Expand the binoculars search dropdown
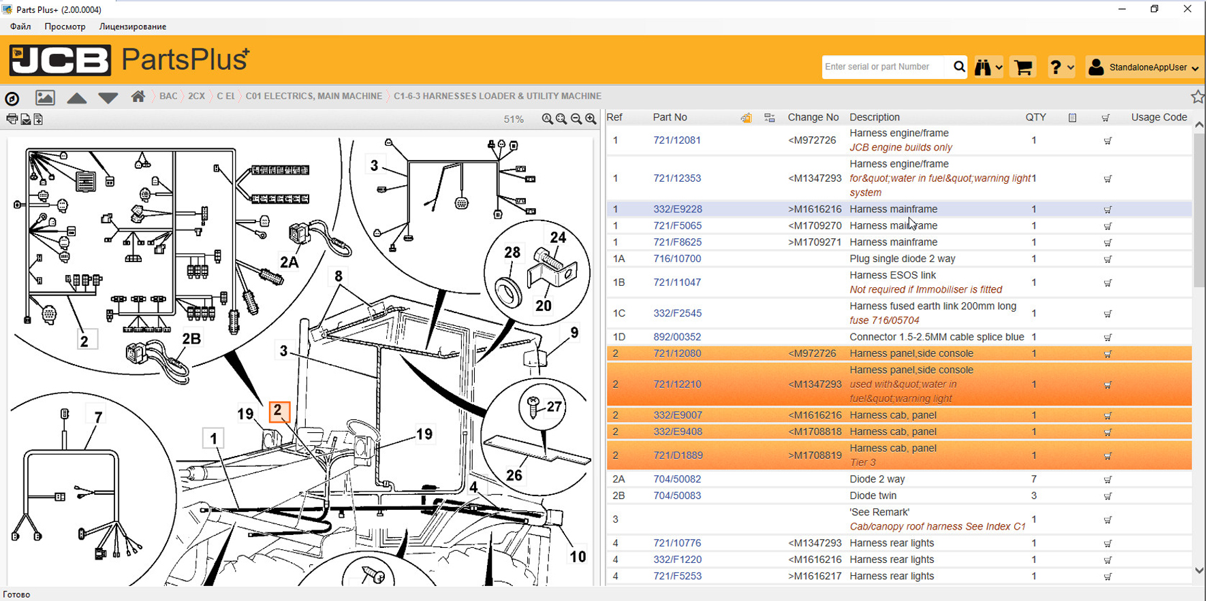Image resolution: width=1207 pixels, height=601 pixels. click(x=988, y=67)
